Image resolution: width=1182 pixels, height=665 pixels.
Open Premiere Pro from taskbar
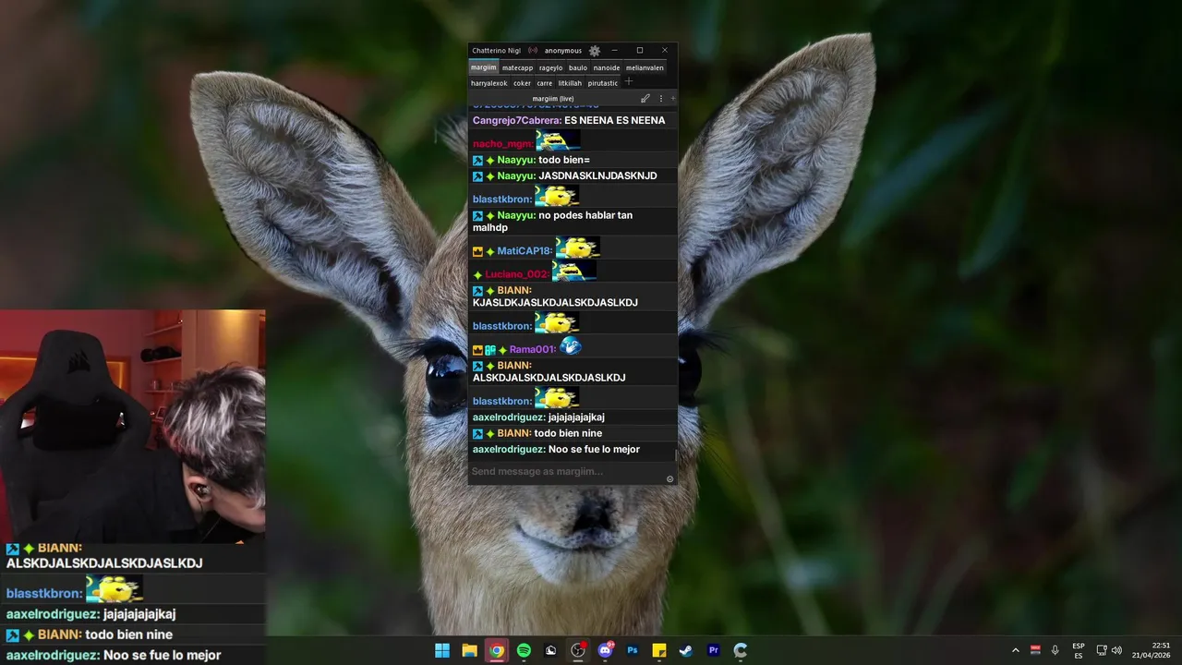point(713,650)
